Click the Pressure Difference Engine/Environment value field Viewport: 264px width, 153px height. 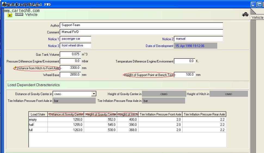(x=70, y=61)
